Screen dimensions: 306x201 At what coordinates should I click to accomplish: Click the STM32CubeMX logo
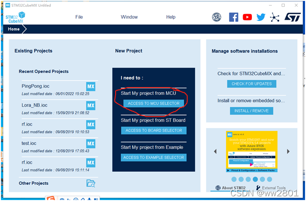click(x=15, y=17)
